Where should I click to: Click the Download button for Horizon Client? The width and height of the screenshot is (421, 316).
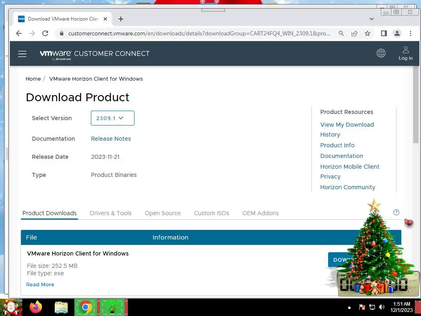click(341, 260)
